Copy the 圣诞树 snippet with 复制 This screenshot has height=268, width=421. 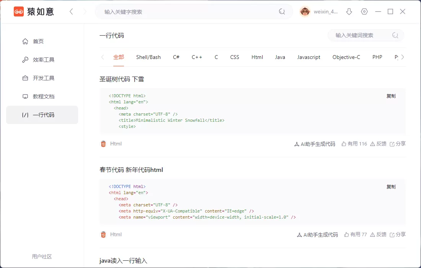point(391,96)
